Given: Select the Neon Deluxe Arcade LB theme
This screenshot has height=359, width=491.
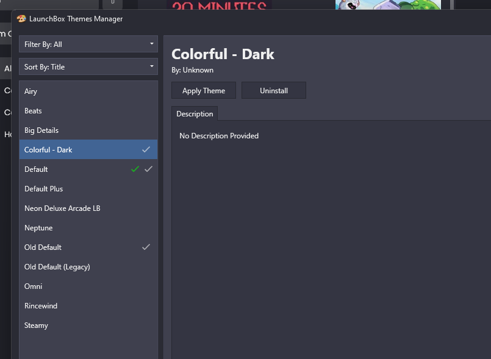Looking at the screenshot, I should coord(88,208).
